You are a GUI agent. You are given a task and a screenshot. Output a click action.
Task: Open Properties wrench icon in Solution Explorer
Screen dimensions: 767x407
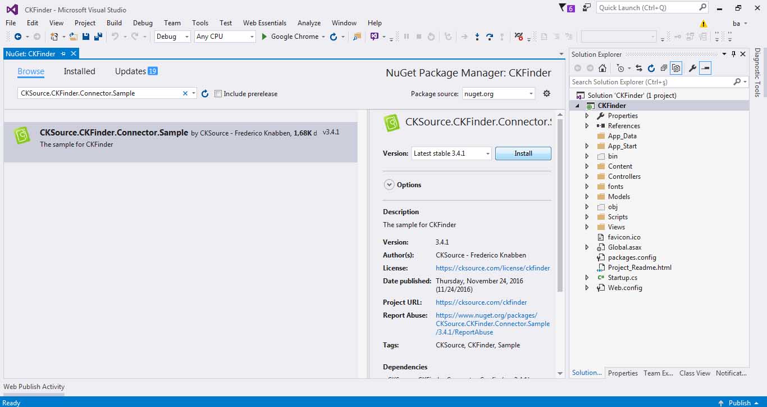click(x=692, y=68)
